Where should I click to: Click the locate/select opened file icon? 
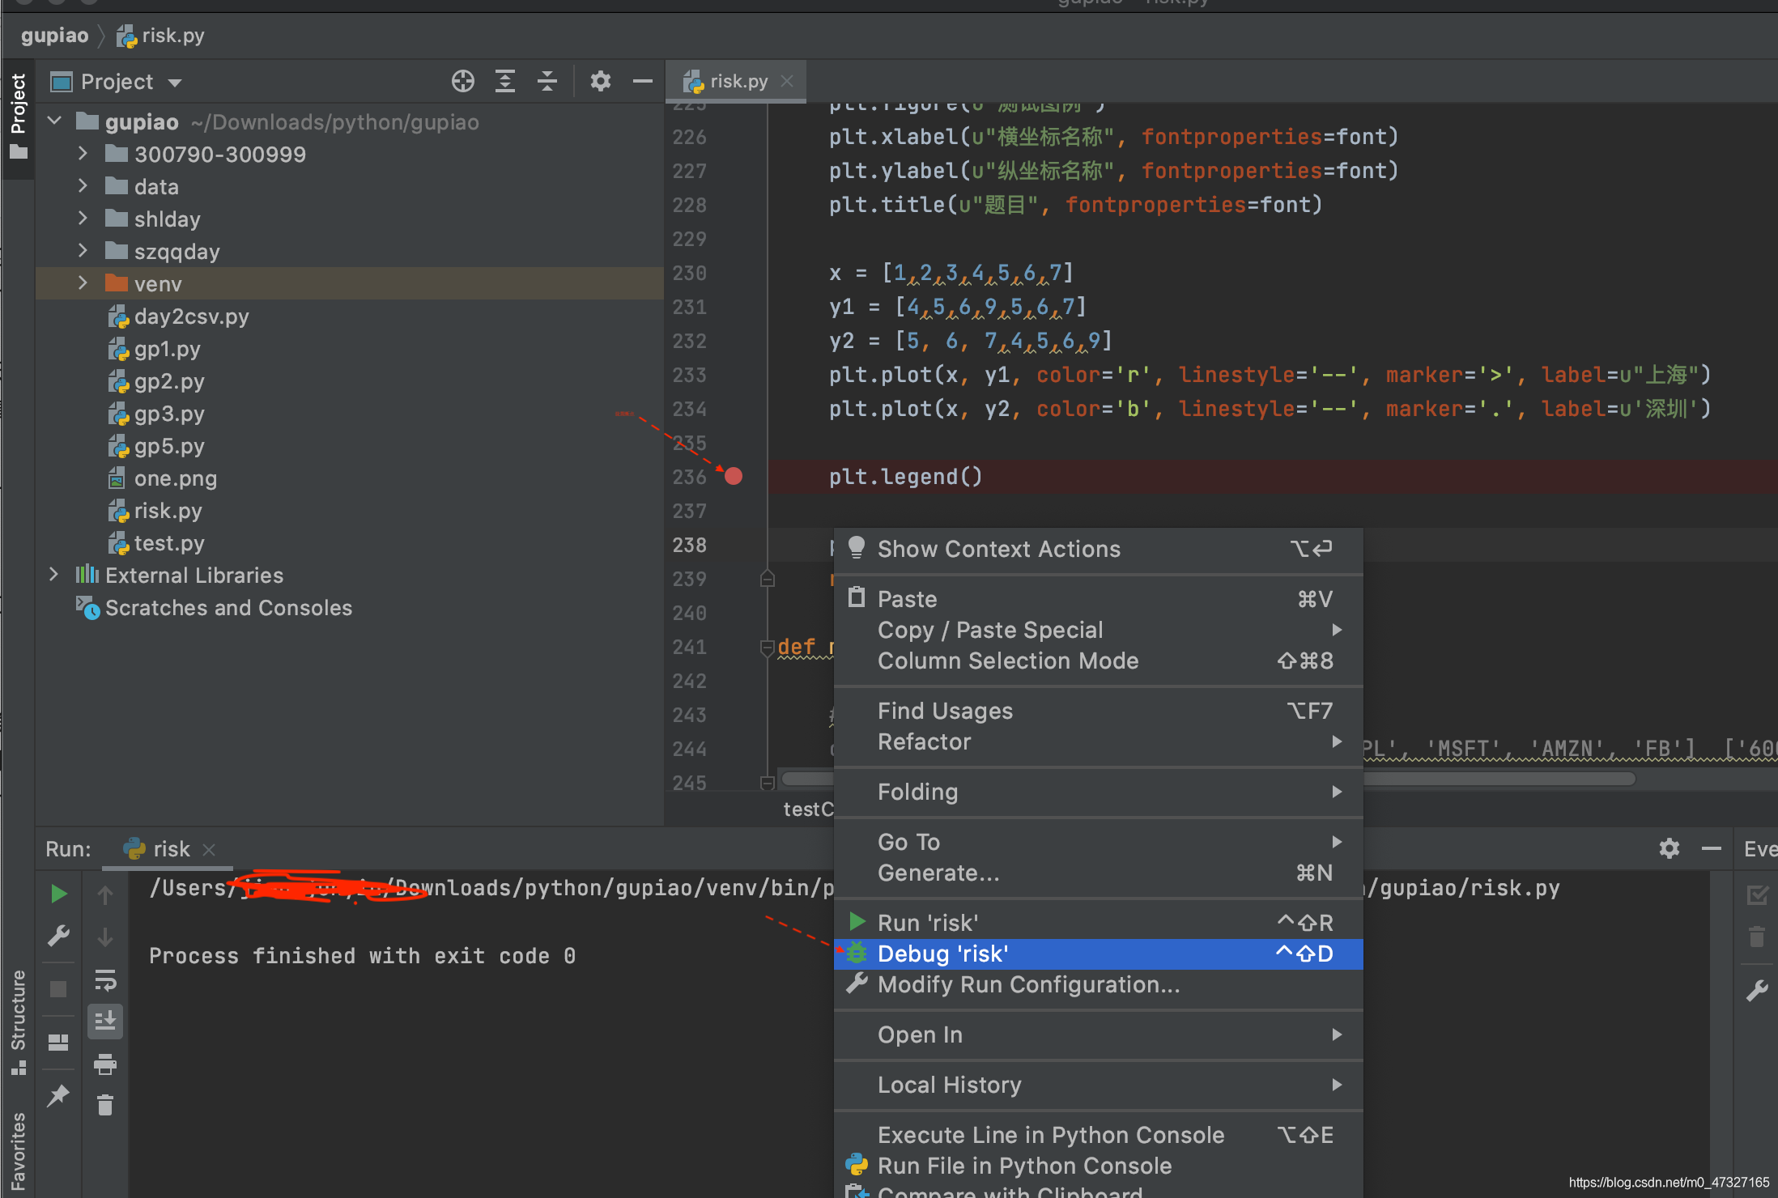(462, 81)
